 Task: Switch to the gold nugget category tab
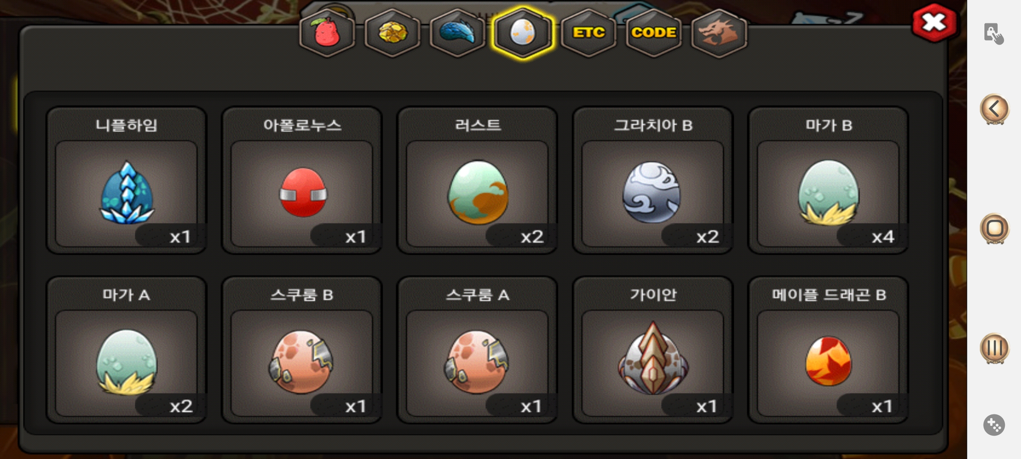click(x=392, y=33)
